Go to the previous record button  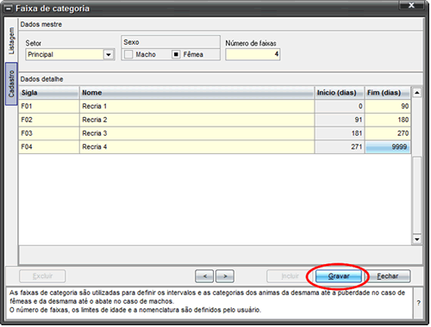coord(204,276)
